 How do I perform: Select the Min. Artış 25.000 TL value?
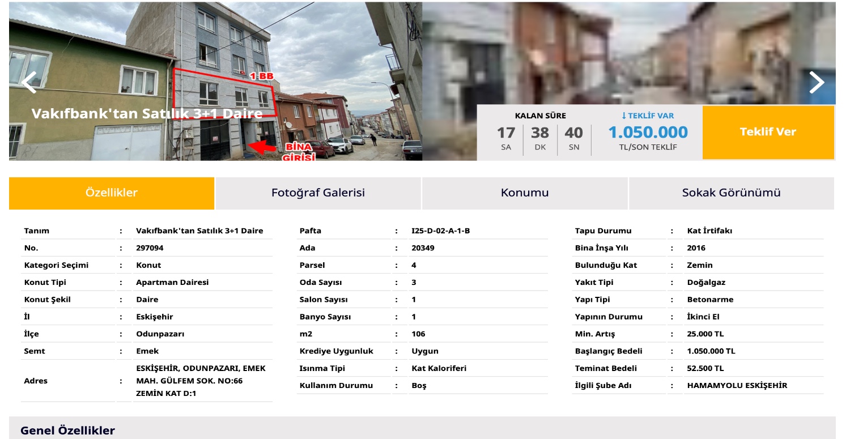tap(705, 334)
